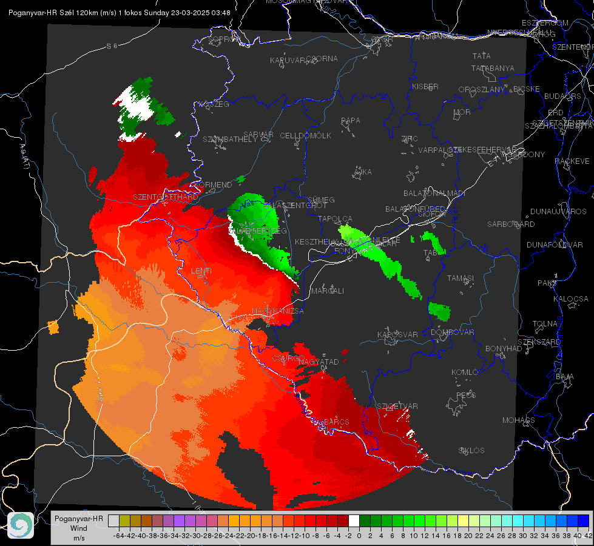Screen dimensions: 594x546
Task: Click the ZIRC city label
Action: [x=410, y=139]
